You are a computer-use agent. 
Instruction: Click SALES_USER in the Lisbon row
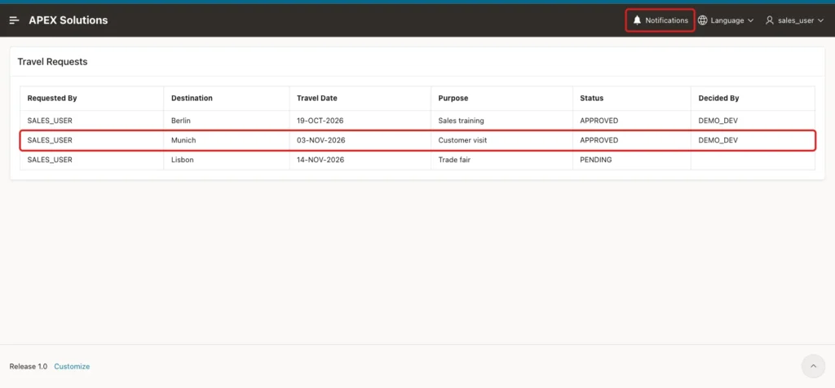50,160
